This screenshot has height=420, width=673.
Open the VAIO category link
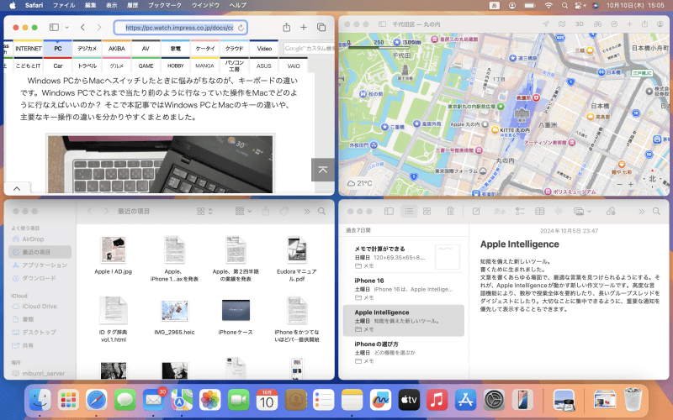(x=293, y=66)
